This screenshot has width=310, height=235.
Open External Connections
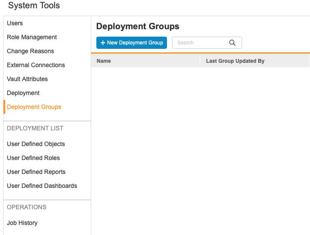click(x=36, y=65)
